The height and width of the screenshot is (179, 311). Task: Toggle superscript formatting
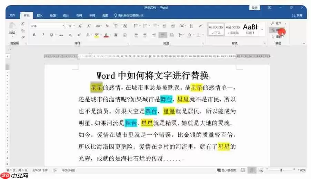[79, 35]
